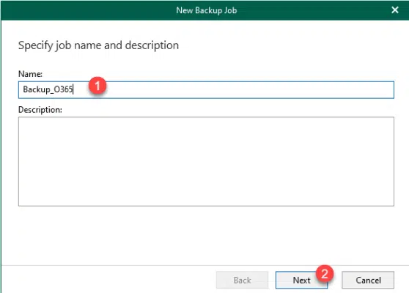The width and height of the screenshot is (409, 293).
Task: Click the blank space below the Description box
Action: click(x=206, y=234)
